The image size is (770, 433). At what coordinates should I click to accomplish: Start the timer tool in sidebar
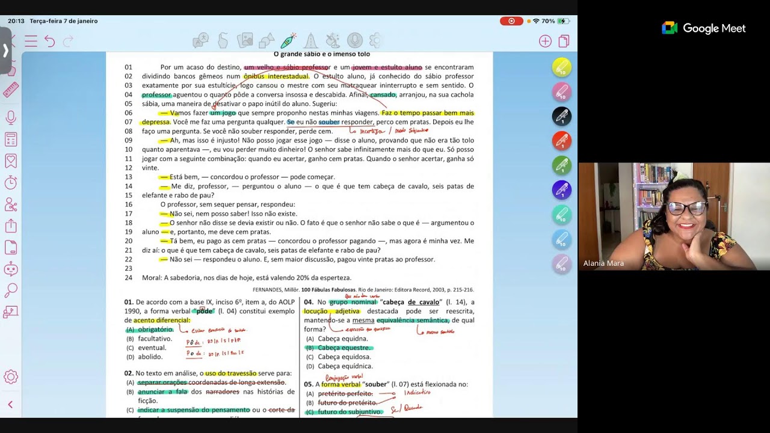coord(11,183)
